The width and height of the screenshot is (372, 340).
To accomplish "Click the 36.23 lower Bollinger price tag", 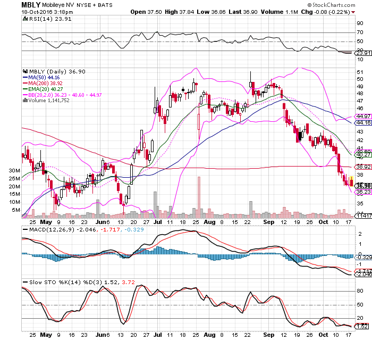I will [363, 192].
